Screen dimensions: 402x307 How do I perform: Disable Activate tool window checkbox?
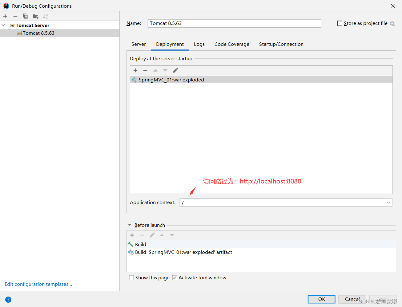[175, 278]
